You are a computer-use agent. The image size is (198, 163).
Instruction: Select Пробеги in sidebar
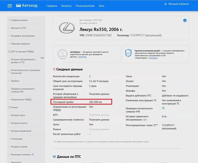(26, 81)
